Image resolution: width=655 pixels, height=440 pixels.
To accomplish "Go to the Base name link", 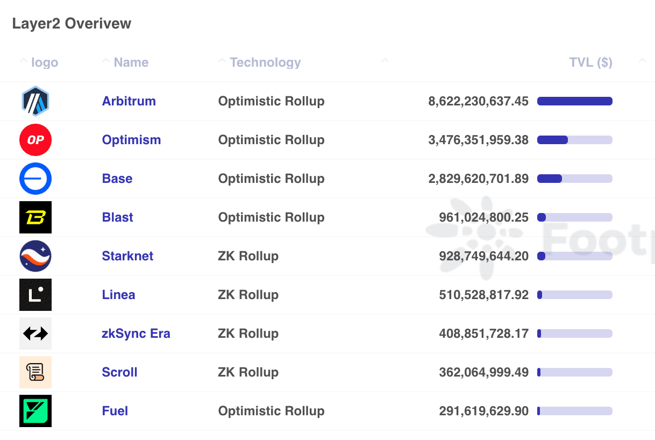I will [x=117, y=179].
